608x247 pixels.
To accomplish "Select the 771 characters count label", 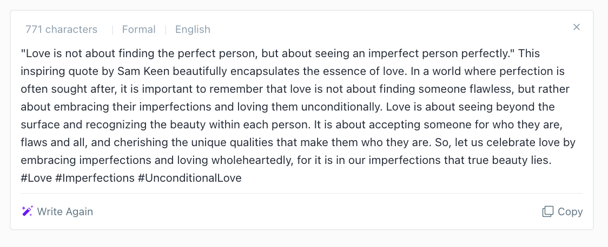I will click(x=61, y=29).
